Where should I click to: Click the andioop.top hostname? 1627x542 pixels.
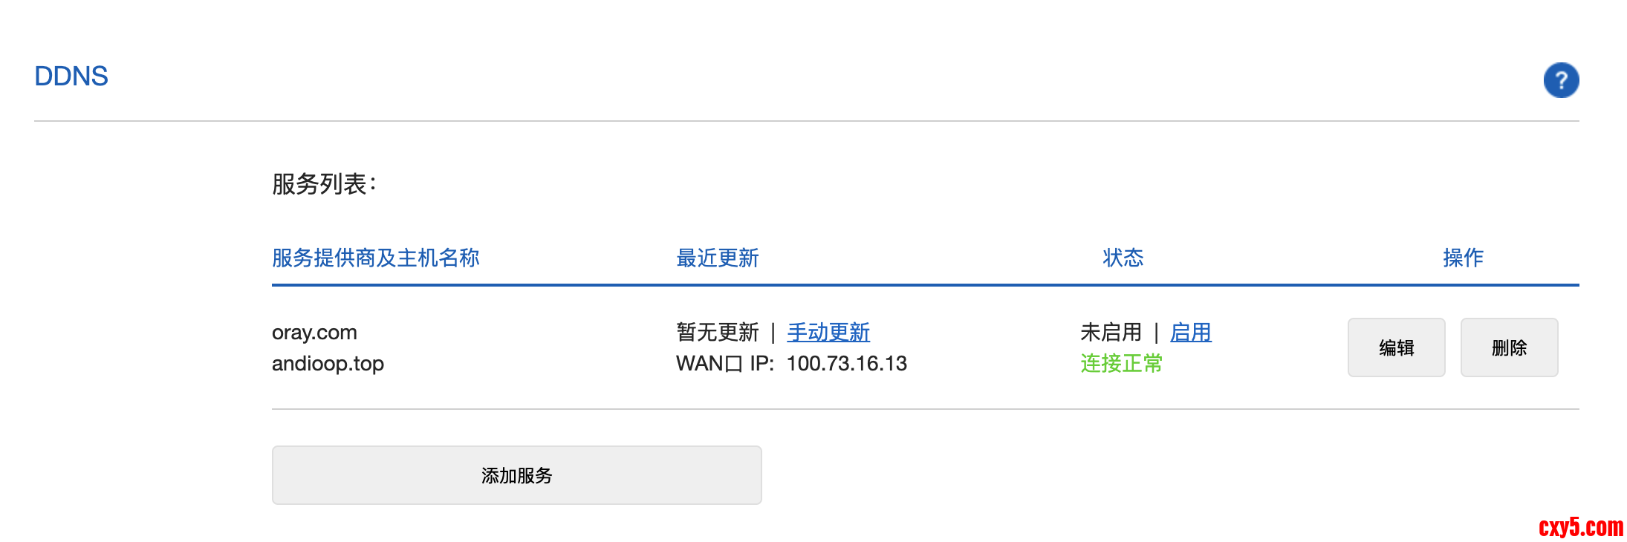[x=328, y=363]
